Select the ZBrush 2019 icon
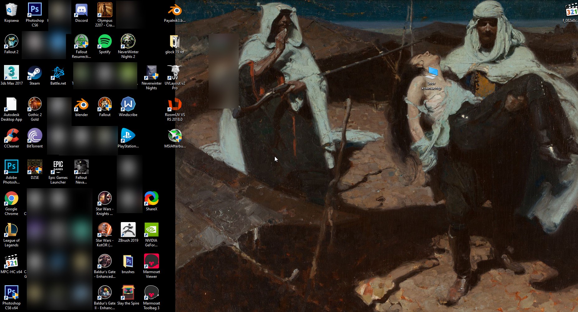Image resolution: width=578 pixels, height=312 pixels. coord(128,230)
